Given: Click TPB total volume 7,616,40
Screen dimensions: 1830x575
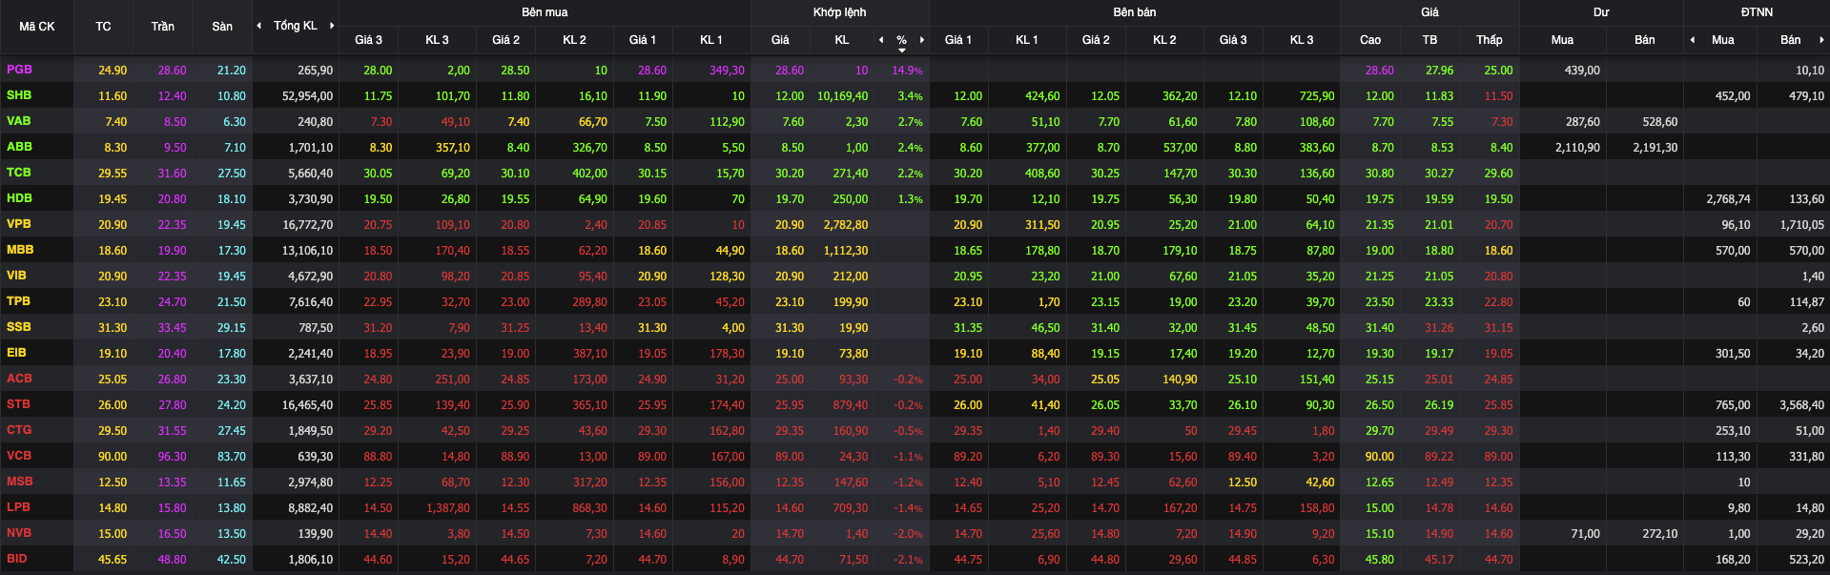Looking at the screenshot, I should pyautogui.click(x=311, y=302).
